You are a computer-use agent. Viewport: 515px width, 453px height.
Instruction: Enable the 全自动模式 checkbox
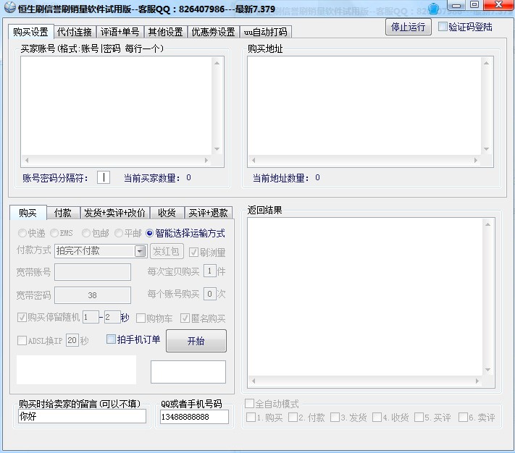250,403
